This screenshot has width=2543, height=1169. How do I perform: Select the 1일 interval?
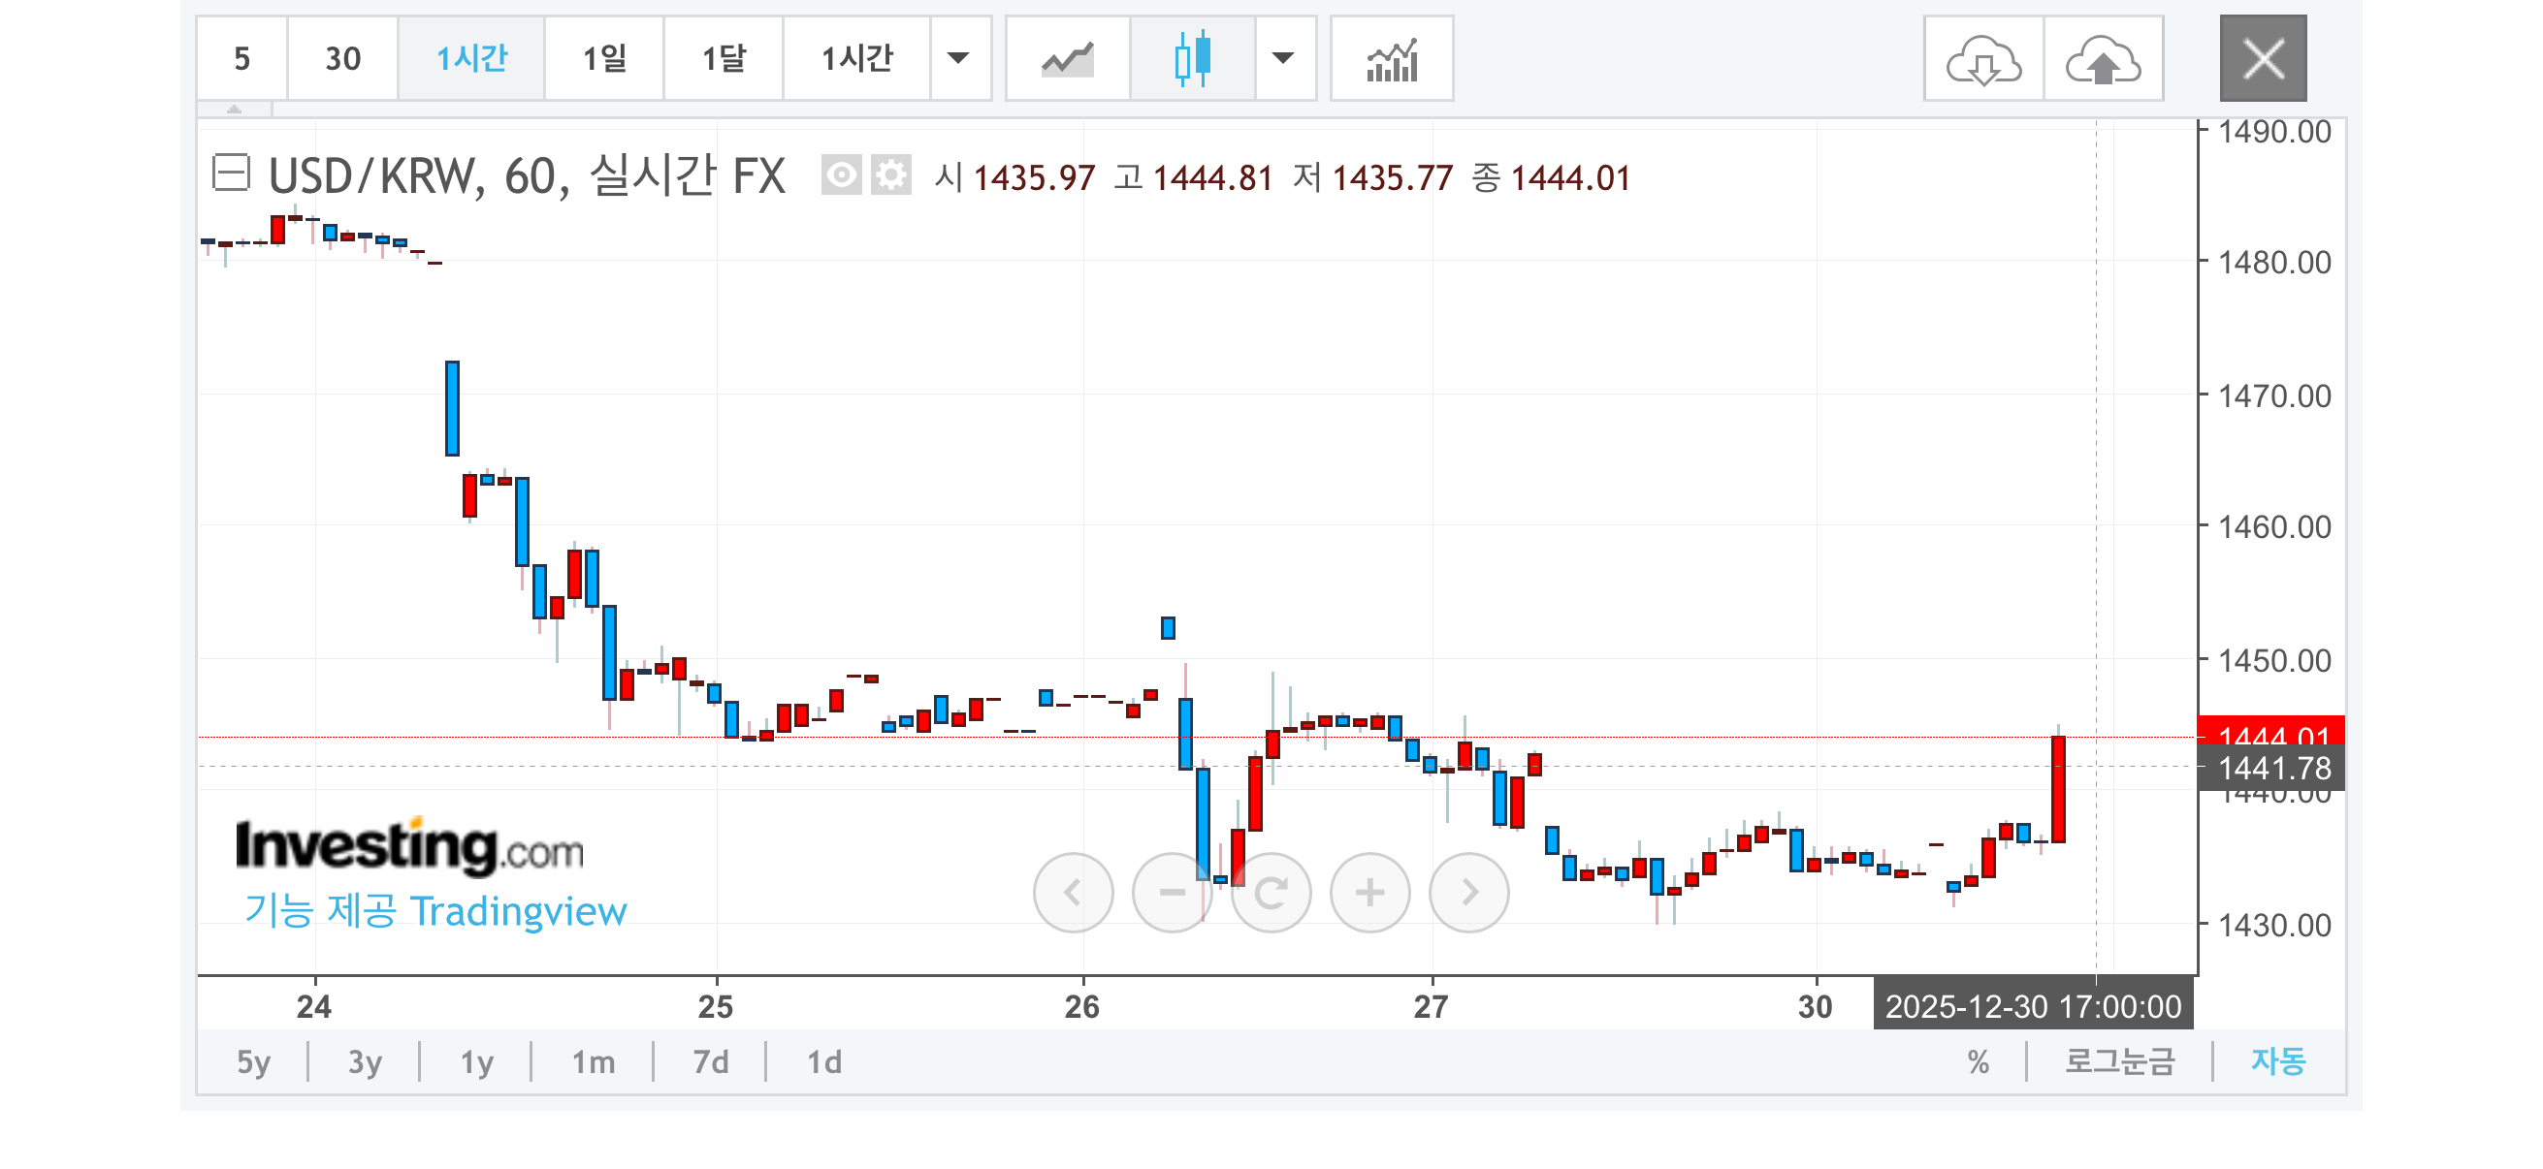604,58
